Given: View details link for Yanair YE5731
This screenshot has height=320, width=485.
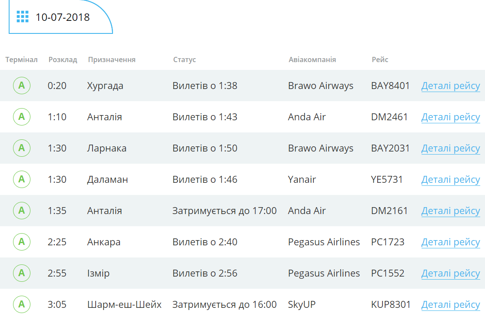Looking at the screenshot, I should coord(450,180).
